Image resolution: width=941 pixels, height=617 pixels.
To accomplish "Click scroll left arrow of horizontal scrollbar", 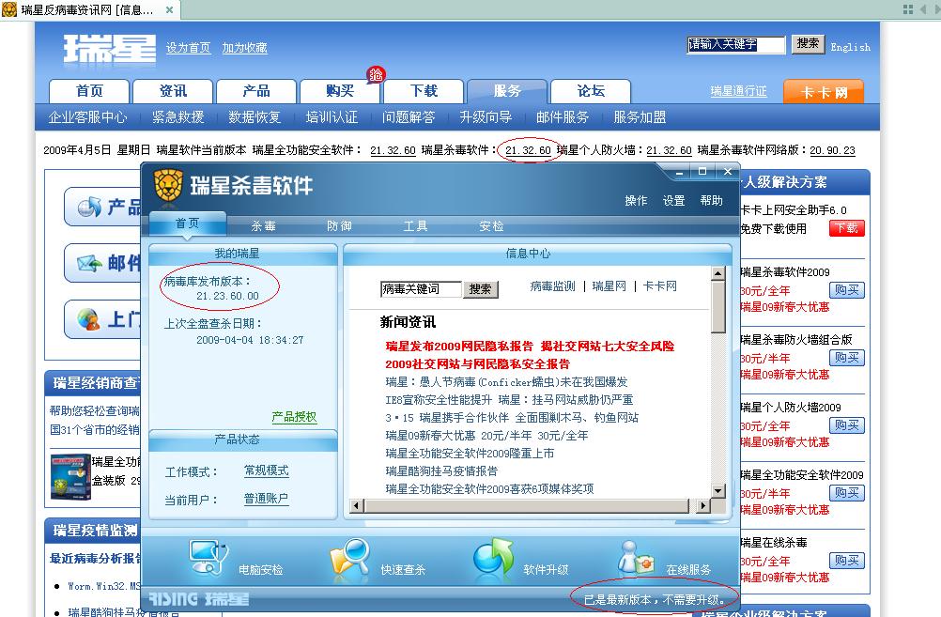I will pos(357,505).
